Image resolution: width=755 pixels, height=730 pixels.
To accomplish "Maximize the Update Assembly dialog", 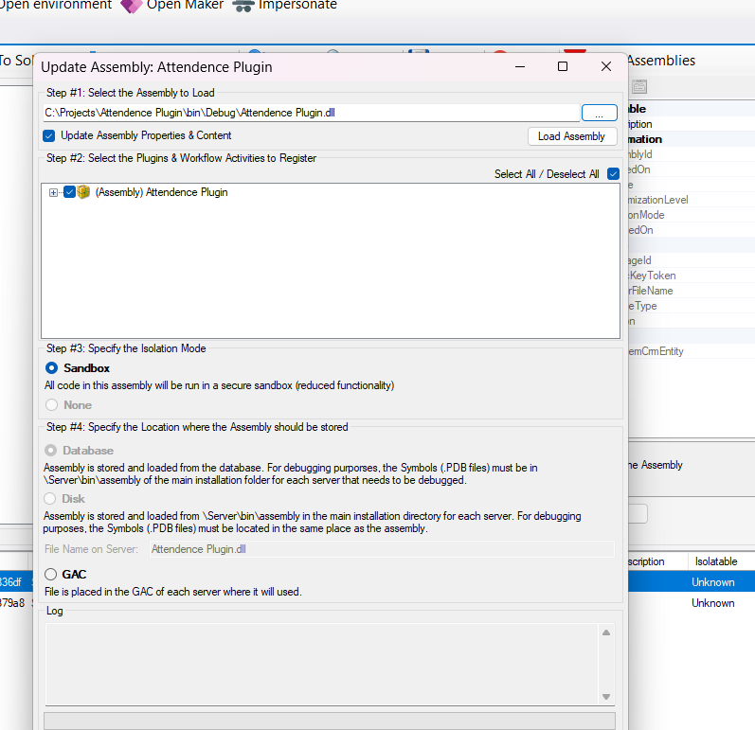I will (x=563, y=66).
